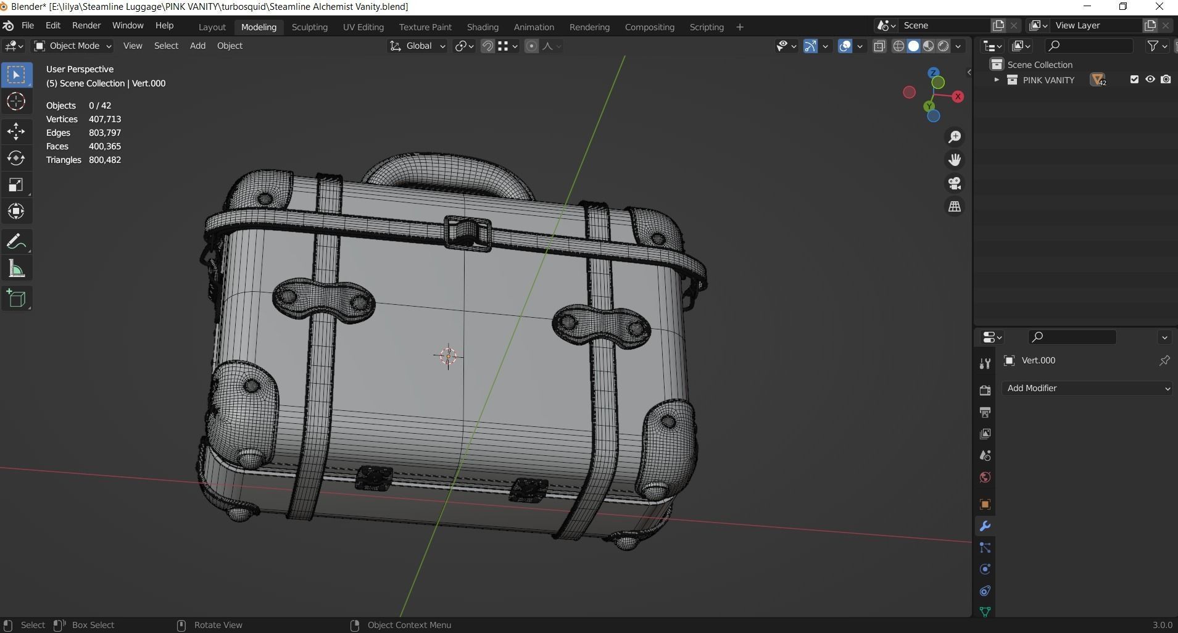The width and height of the screenshot is (1178, 633).
Task: Switch to material preview shading
Action: click(x=928, y=46)
